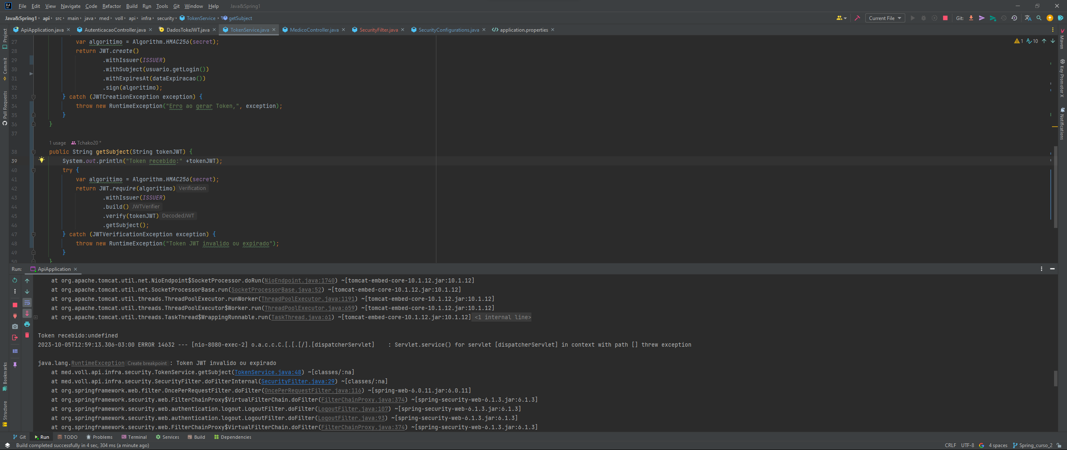This screenshot has width=1067, height=450.
Task: Collapse getSubject method at line 38
Action: pyautogui.click(x=34, y=152)
